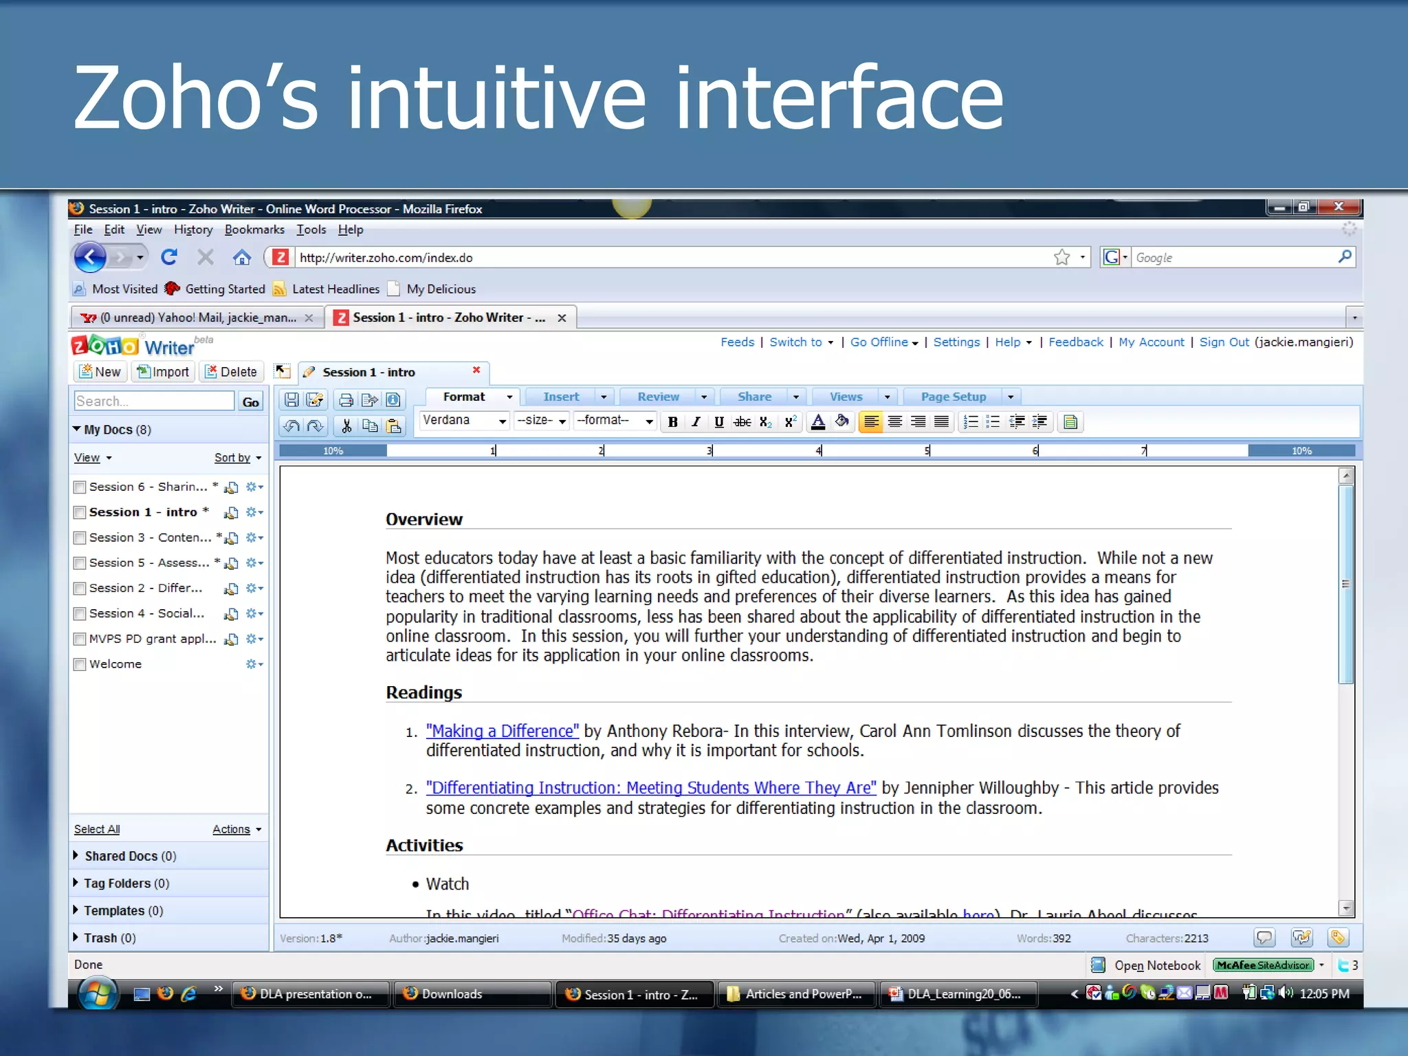This screenshot has height=1056, width=1408.
Task: Open the font color picker
Action: 817,422
